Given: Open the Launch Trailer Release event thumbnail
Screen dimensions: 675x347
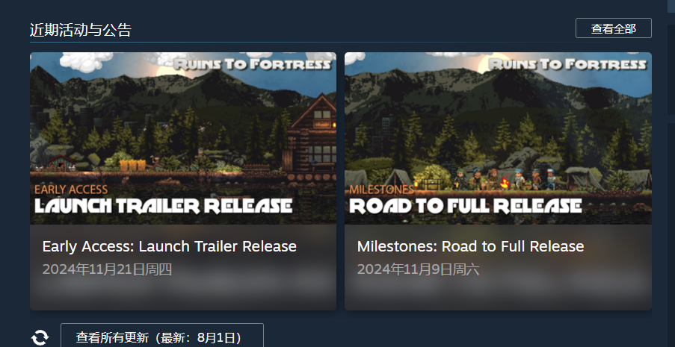Looking at the screenshot, I should 183,138.
